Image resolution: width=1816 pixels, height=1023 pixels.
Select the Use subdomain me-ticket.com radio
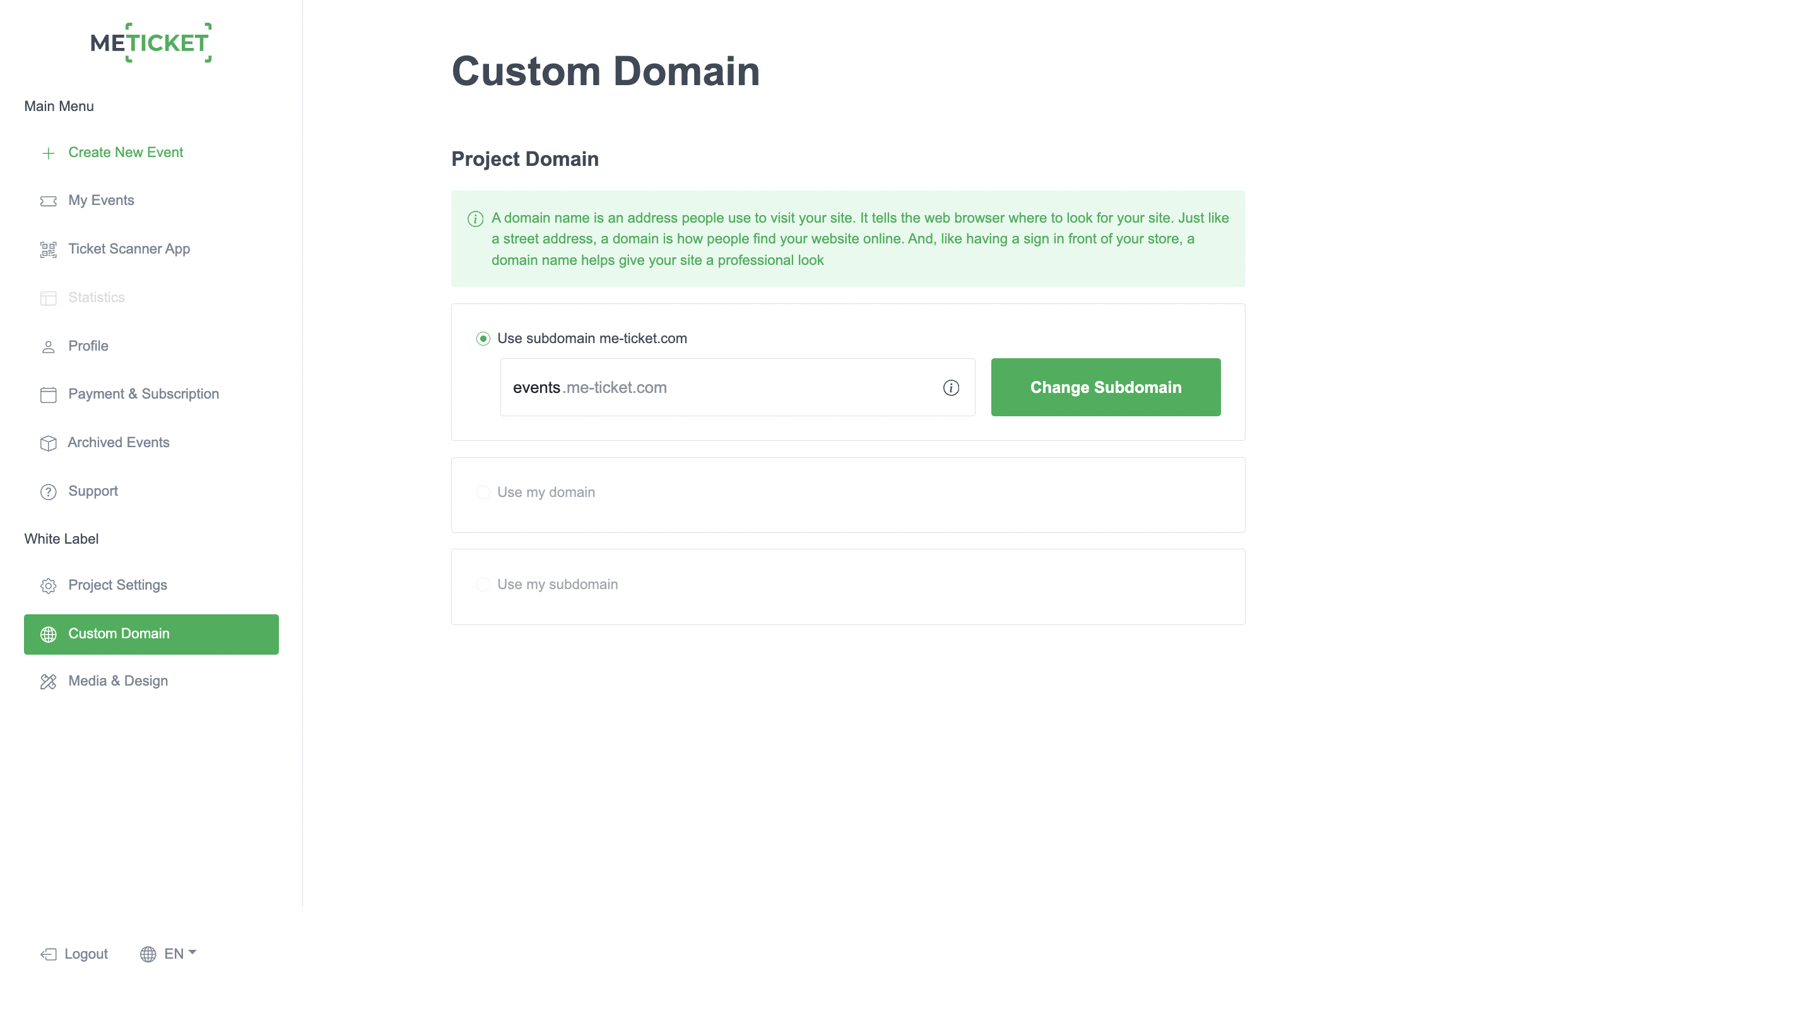pyautogui.click(x=483, y=339)
